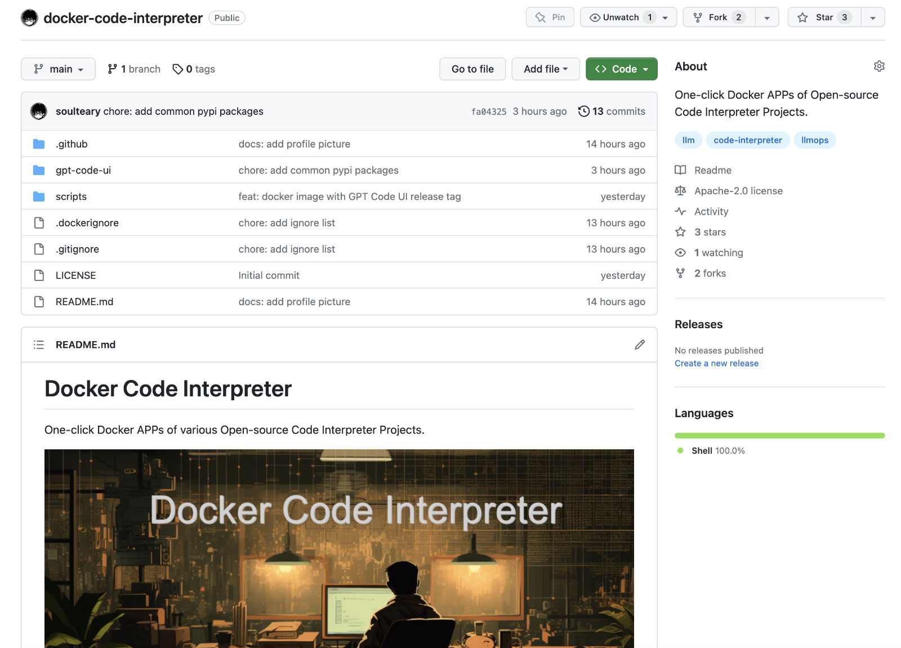The image size is (901, 648).
Task: Click the README.md heading filename in panel
Action: coord(86,345)
